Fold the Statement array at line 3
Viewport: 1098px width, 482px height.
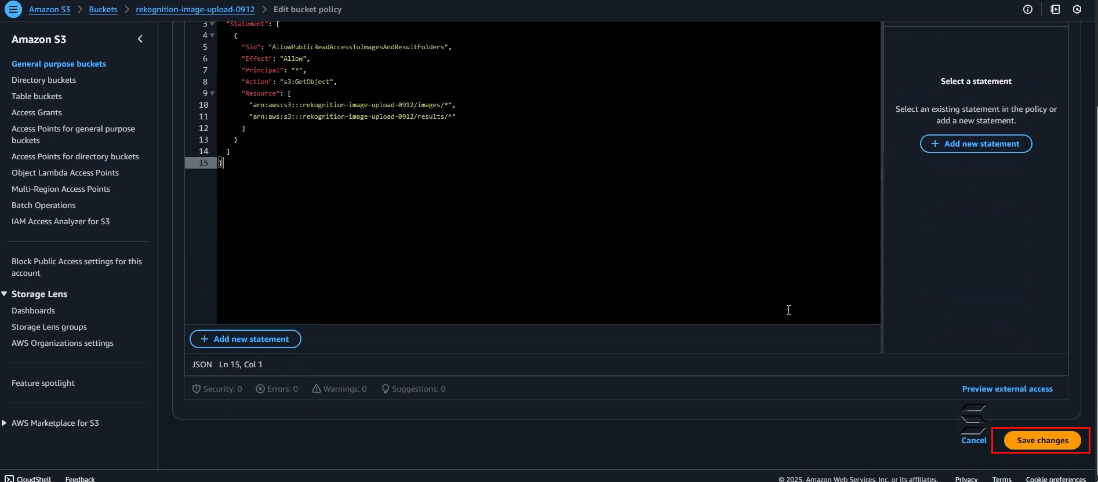click(x=212, y=24)
